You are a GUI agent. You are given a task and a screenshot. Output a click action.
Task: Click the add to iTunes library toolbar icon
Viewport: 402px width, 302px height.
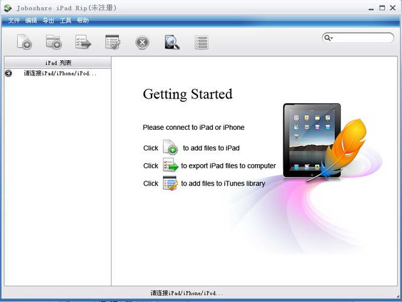tap(113, 42)
